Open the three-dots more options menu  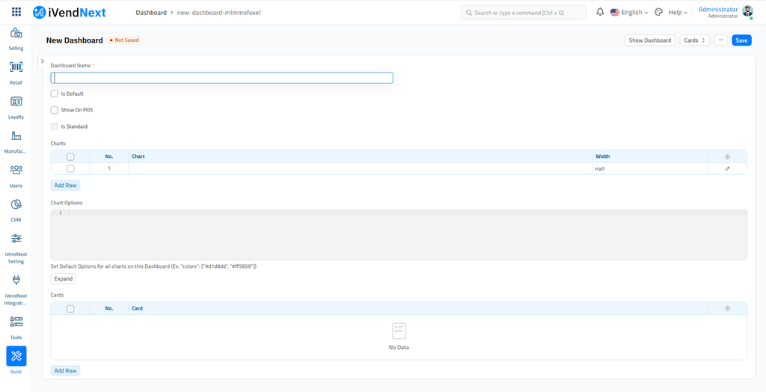pos(720,40)
